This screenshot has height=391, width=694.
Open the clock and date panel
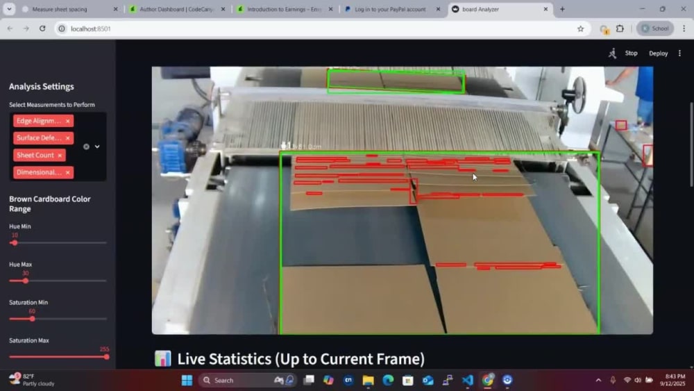pyautogui.click(x=672, y=380)
